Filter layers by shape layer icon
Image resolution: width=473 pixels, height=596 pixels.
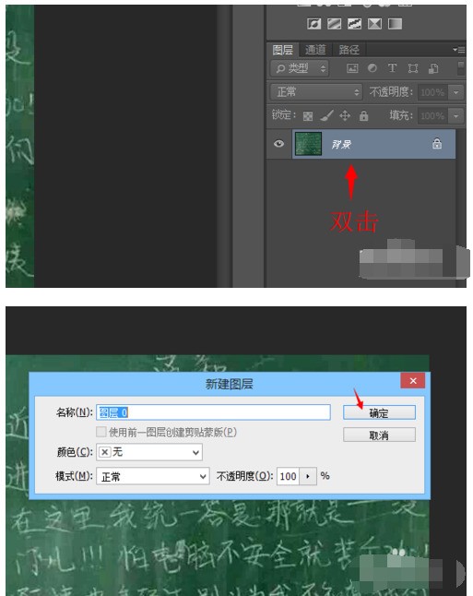point(413,68)
